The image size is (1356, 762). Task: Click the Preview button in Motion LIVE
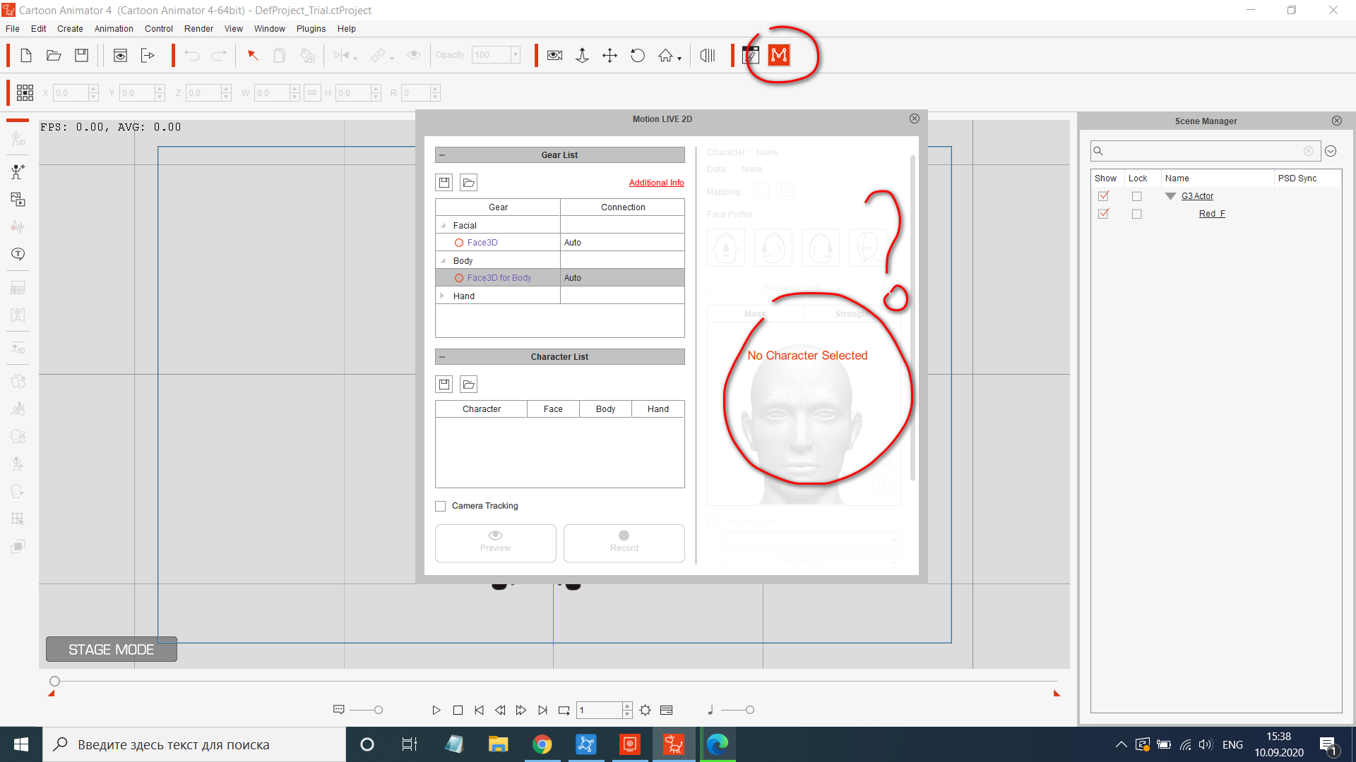pyautogui.click(x=496, y=543)
